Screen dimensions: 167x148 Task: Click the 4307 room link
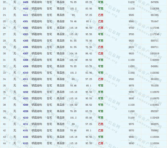click(x=25, y=53)
